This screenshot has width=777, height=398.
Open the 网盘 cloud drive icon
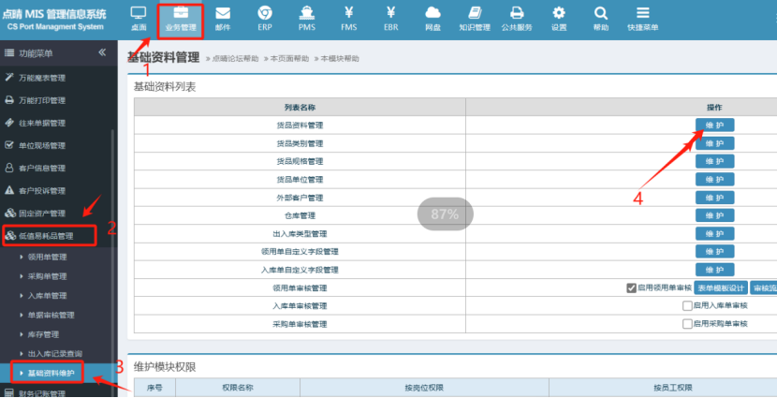tap(432, 17)
